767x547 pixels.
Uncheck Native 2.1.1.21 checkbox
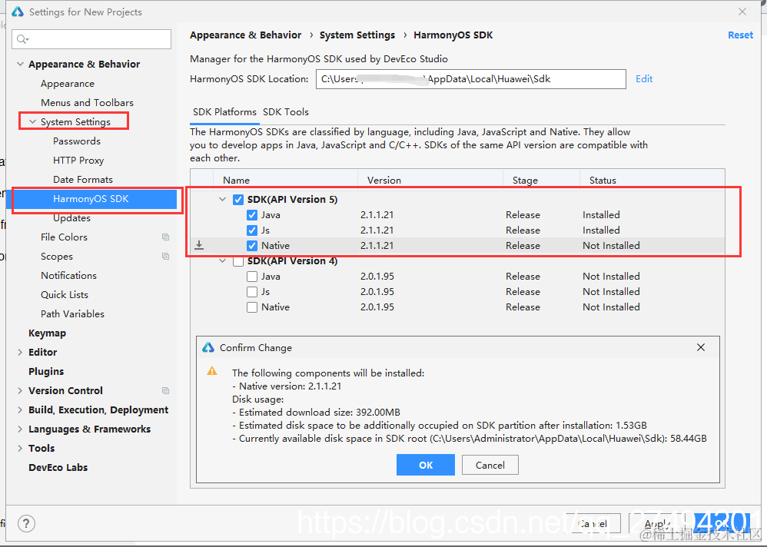tap(252, 245)
